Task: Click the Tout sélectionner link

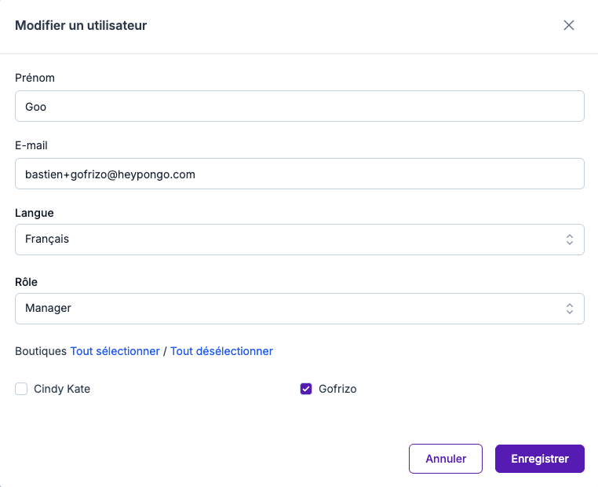Action: click(x=115, y=351)
